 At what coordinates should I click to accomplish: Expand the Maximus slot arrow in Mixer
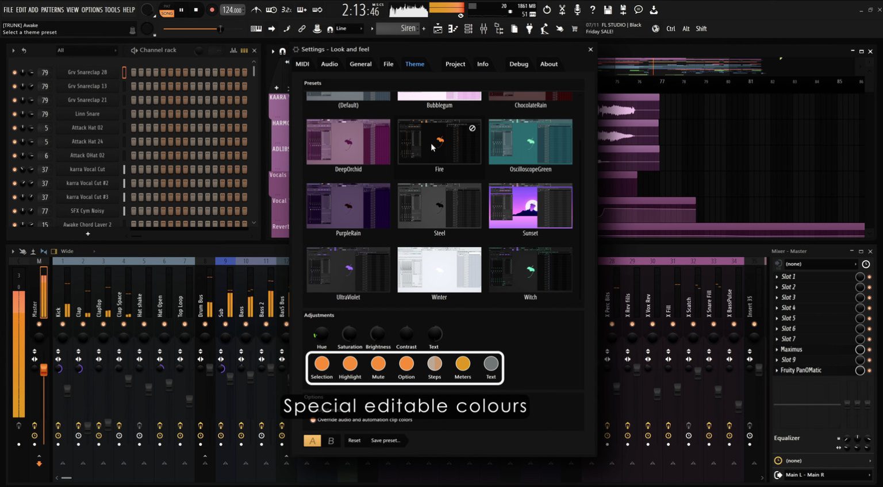coord(777,350)
